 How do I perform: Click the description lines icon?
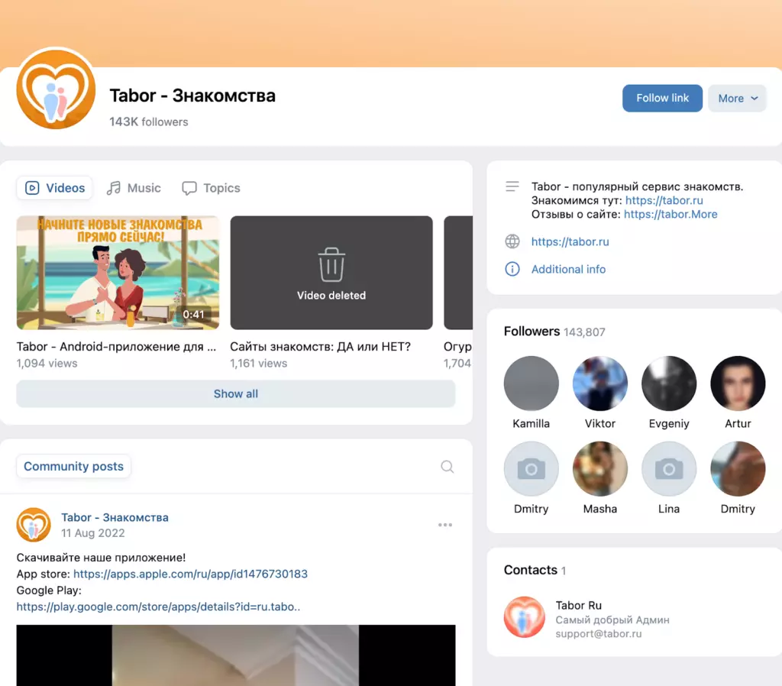512,186
